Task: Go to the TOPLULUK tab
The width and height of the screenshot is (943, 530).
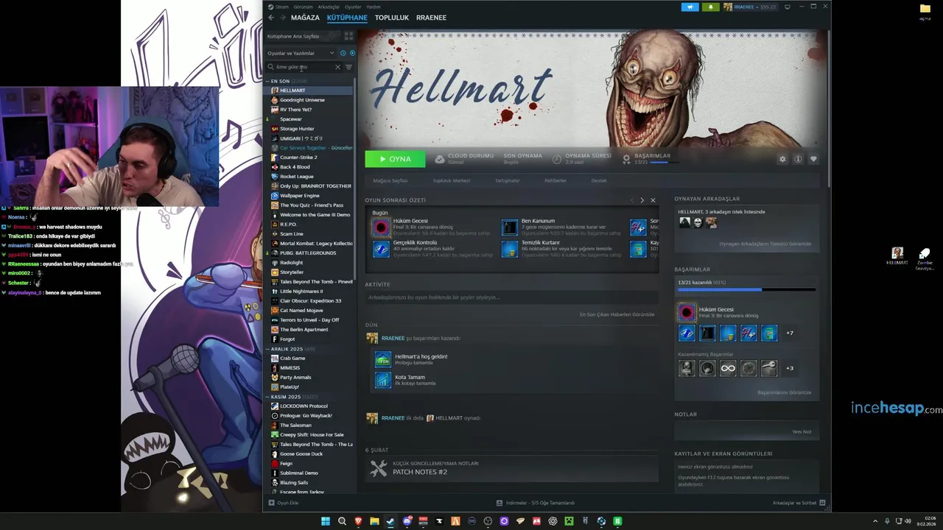Action: click(391, 18)
